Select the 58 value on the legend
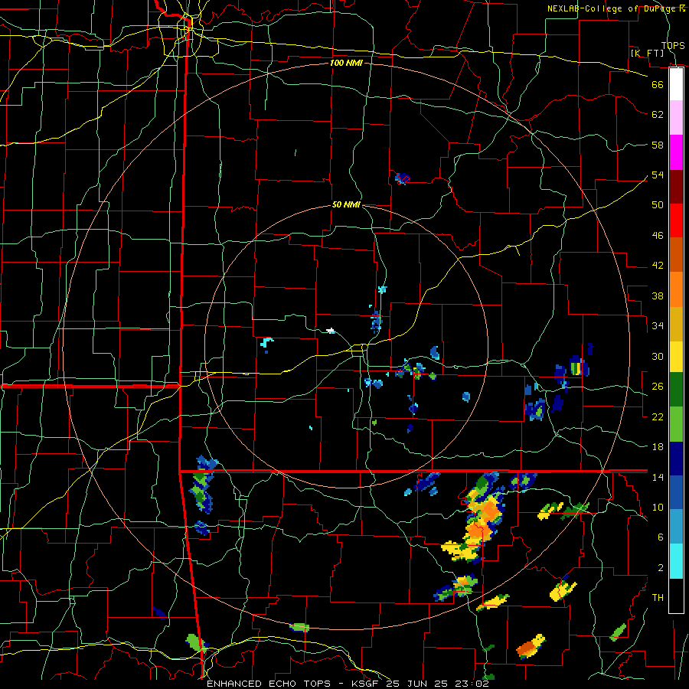The image size is (689, 689). 658,145
